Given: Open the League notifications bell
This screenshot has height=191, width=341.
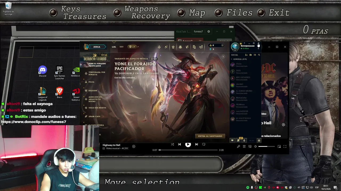Looking at the screenshot, I should coord(258,48).
